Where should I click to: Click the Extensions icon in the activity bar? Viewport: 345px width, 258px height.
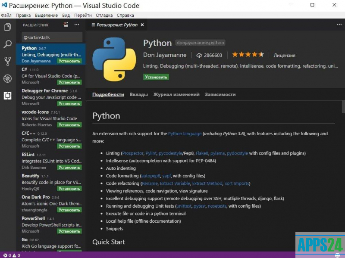pos(7,96)
